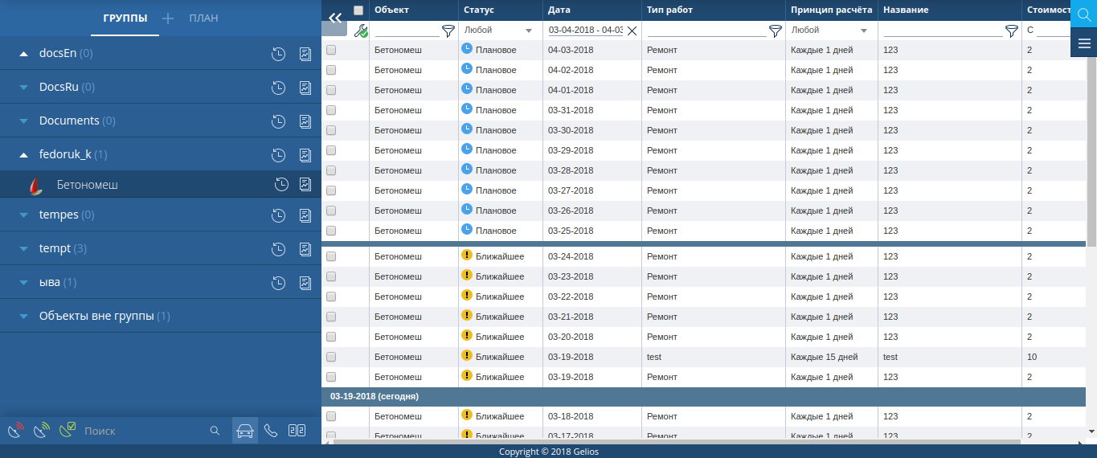This screenshot has width=1097, height=458.
Task: Toggle the select-all checkbox in table header
Action: (x=358, y=10)
